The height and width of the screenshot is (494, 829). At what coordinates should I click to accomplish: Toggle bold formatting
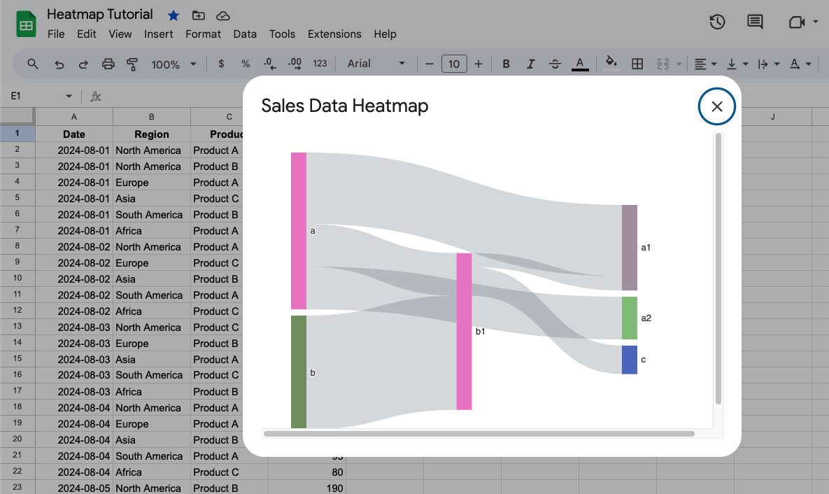coord(506,64)
